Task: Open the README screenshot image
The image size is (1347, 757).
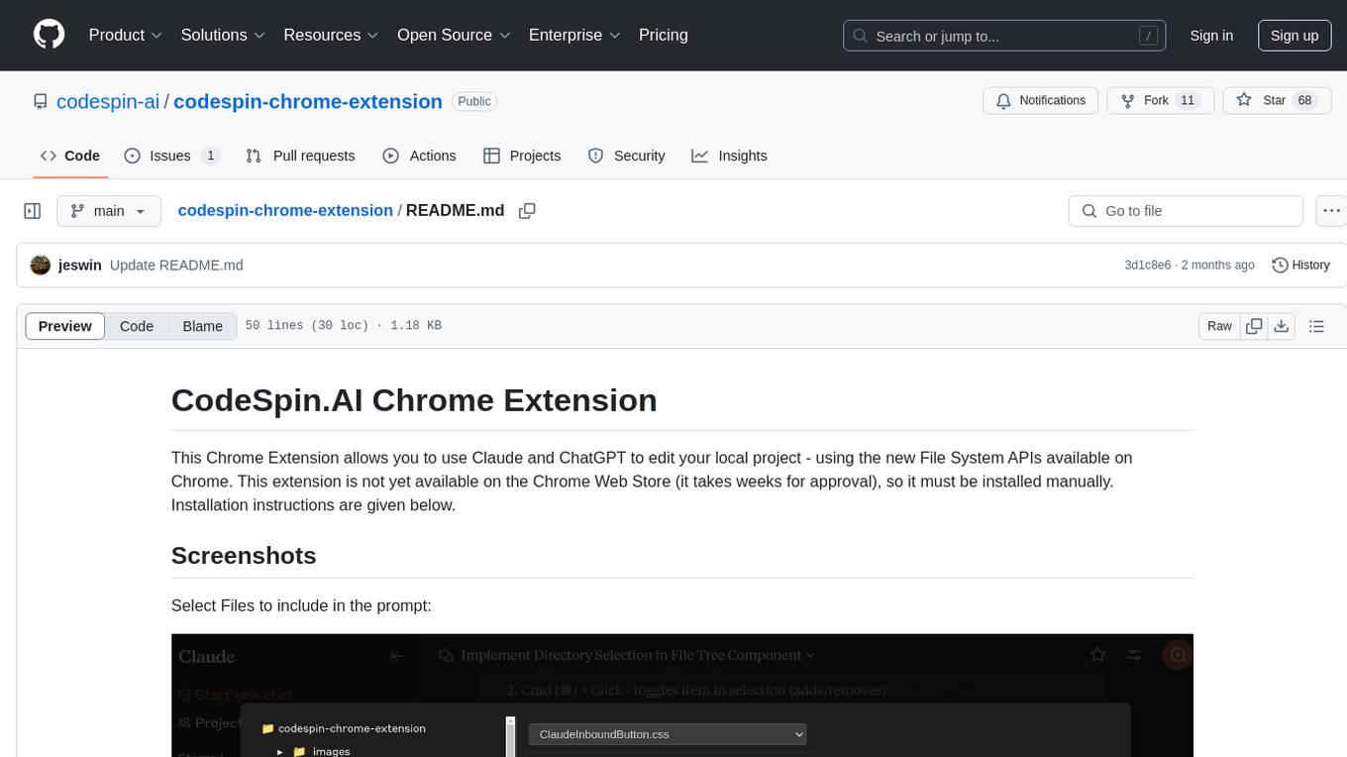Action: [x=682, y=695]
